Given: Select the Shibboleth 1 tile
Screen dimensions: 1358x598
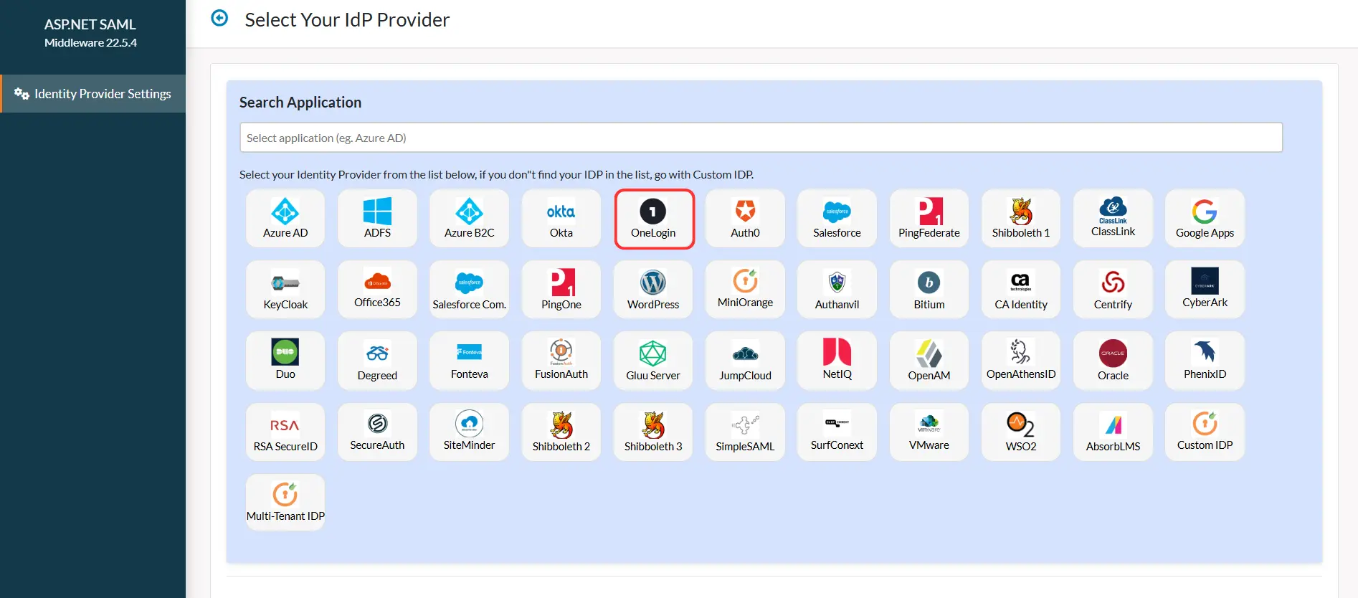Looking at the screenshot, I should pyautogui.click(x=1021, y=219).
